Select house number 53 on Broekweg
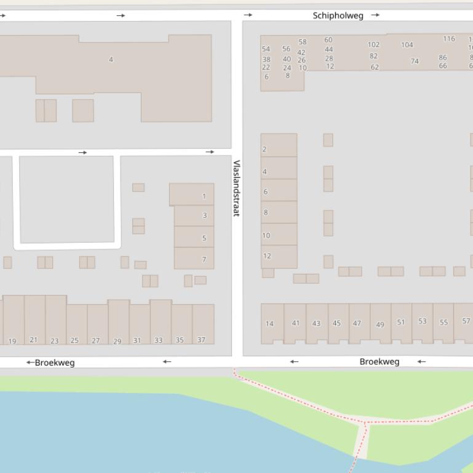 (423, 321)
